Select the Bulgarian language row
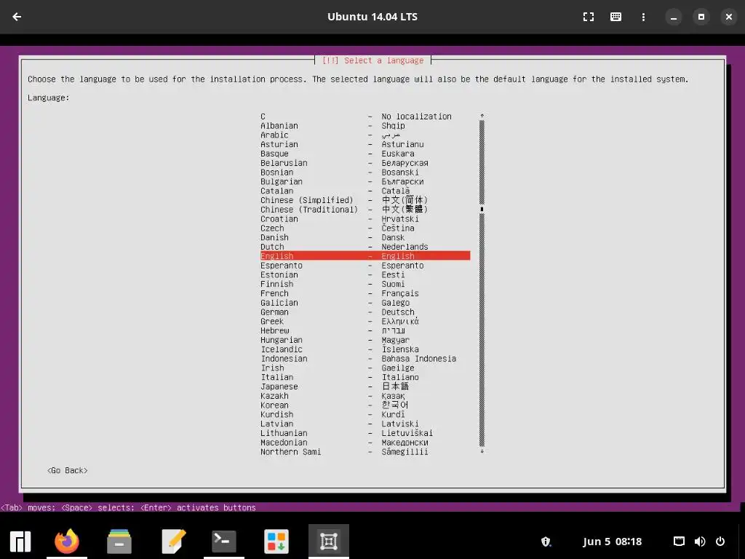Viewport: 745px width, 559px height. click(x=365, y=181)
